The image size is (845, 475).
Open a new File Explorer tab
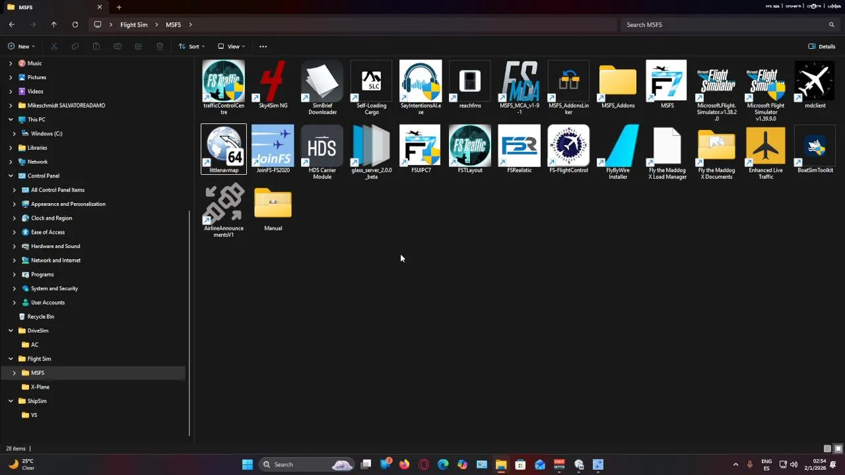pyautogui.click(x=119, y=7)
